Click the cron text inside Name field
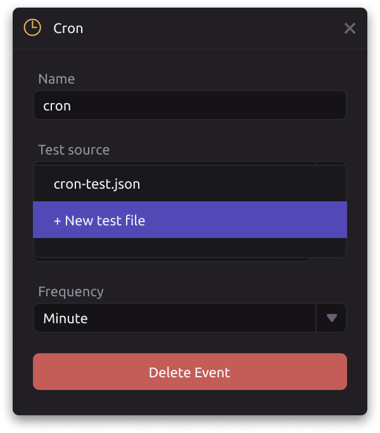380x433 pixels. click(57, 106)
